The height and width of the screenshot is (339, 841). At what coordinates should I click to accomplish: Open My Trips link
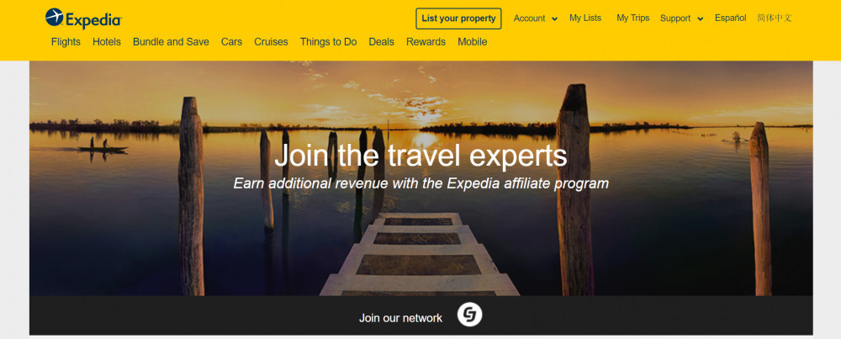[633, 19]
